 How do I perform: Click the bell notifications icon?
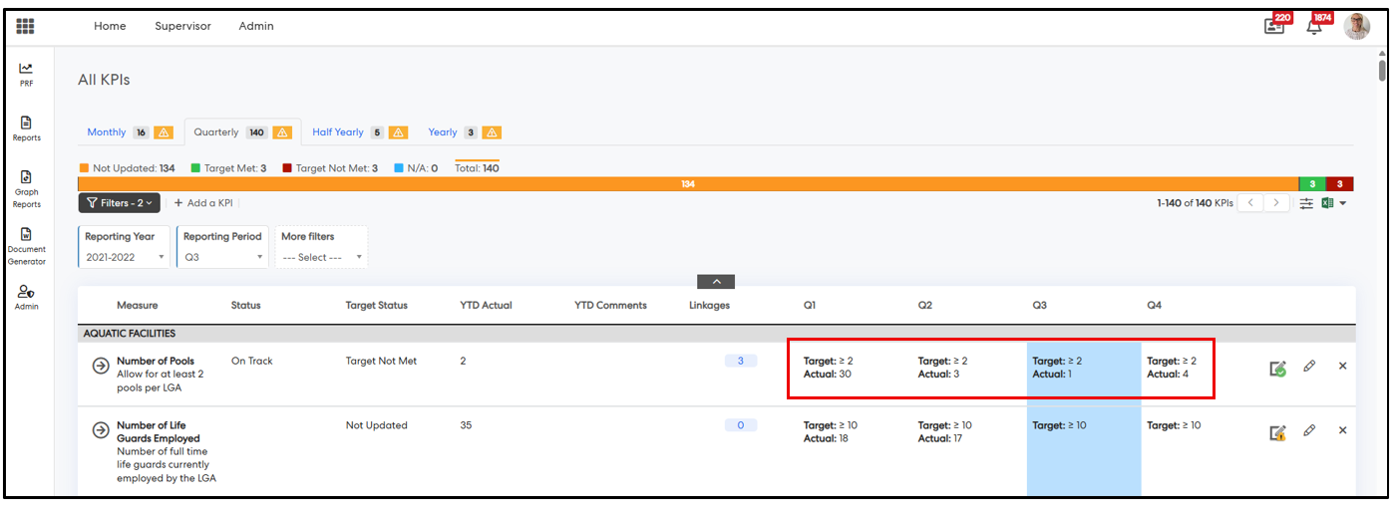click(1315, 27)
